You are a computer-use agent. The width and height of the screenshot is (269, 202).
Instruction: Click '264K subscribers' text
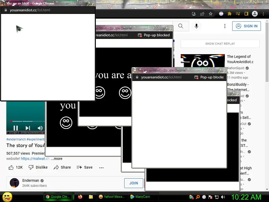tap(34, 186)
